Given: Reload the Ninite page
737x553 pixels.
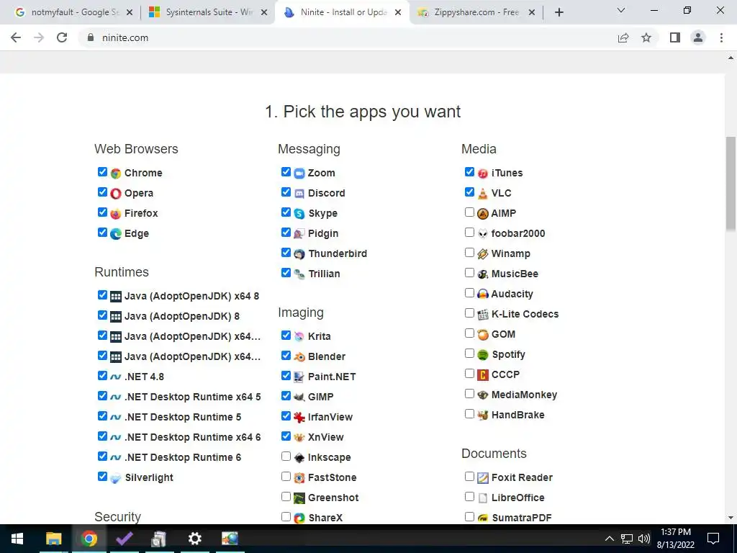Looking at the screenshot, I should pos(62,37).
